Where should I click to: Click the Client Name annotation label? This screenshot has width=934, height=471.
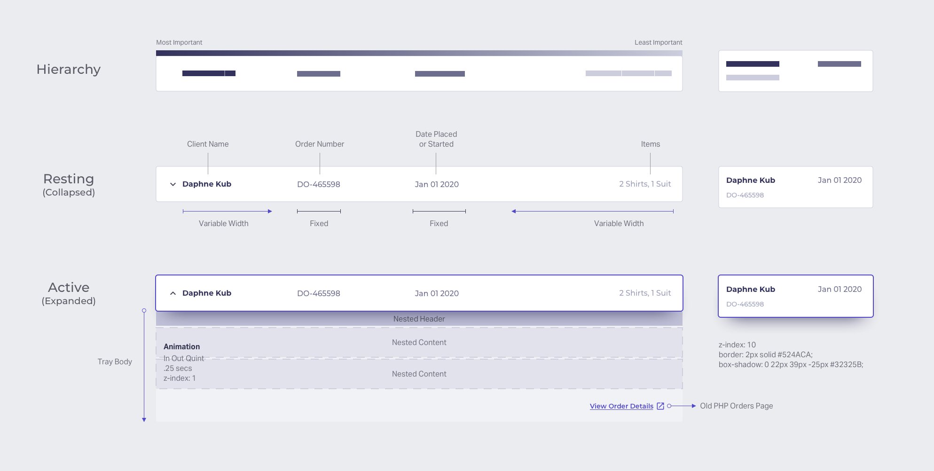pos(208,144)
